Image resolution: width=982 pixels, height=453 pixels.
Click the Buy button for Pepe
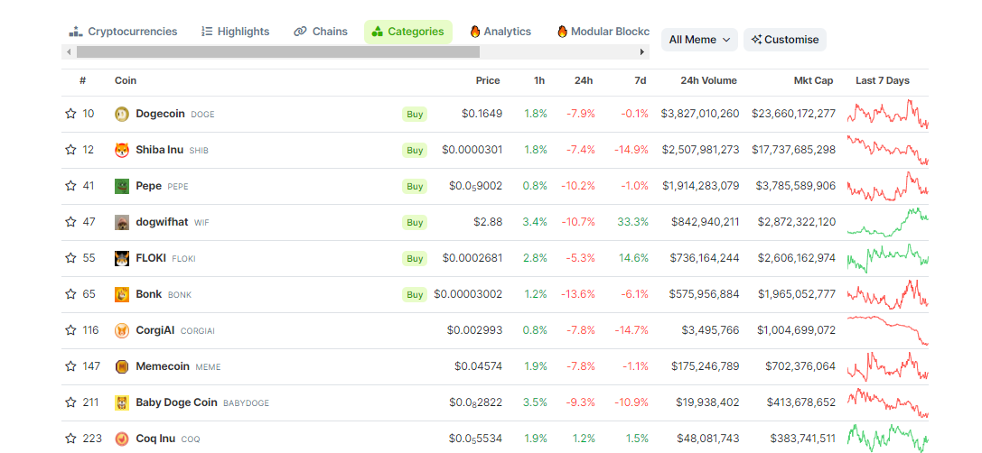pos(415,186)
